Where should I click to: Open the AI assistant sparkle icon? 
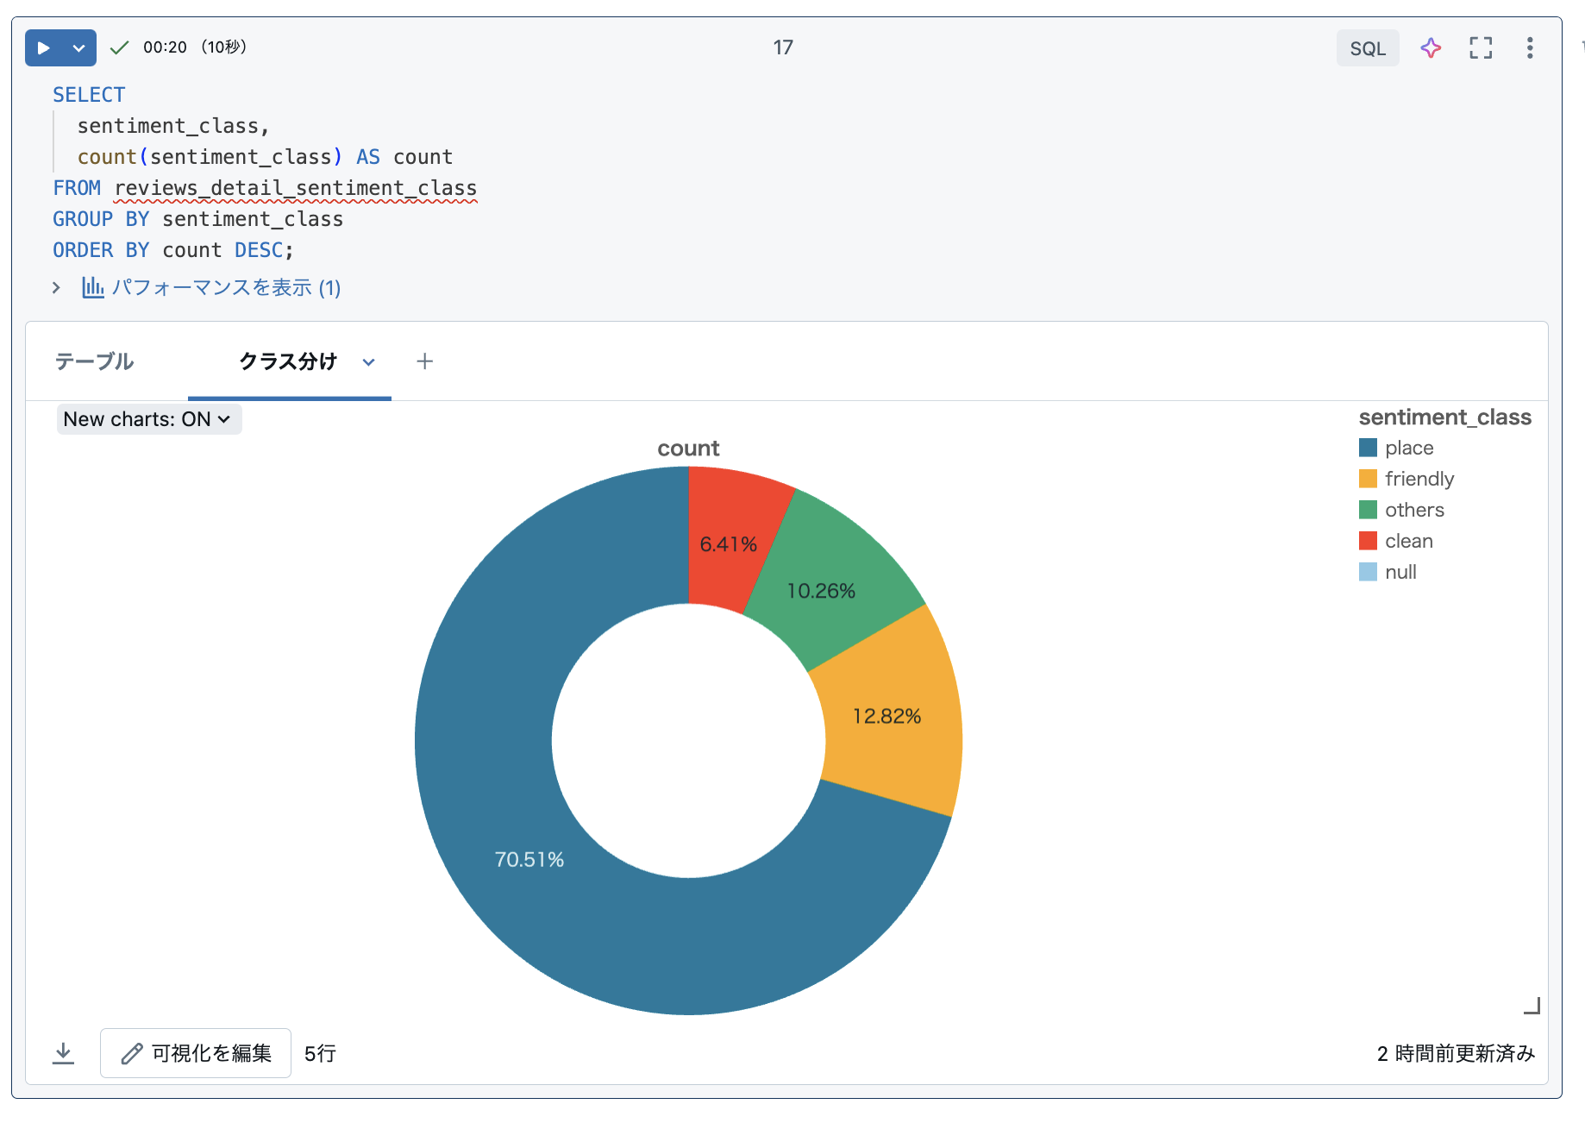click(x=1431, y=48)
